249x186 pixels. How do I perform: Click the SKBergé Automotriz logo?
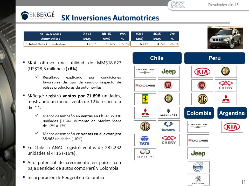click(38, 16)
